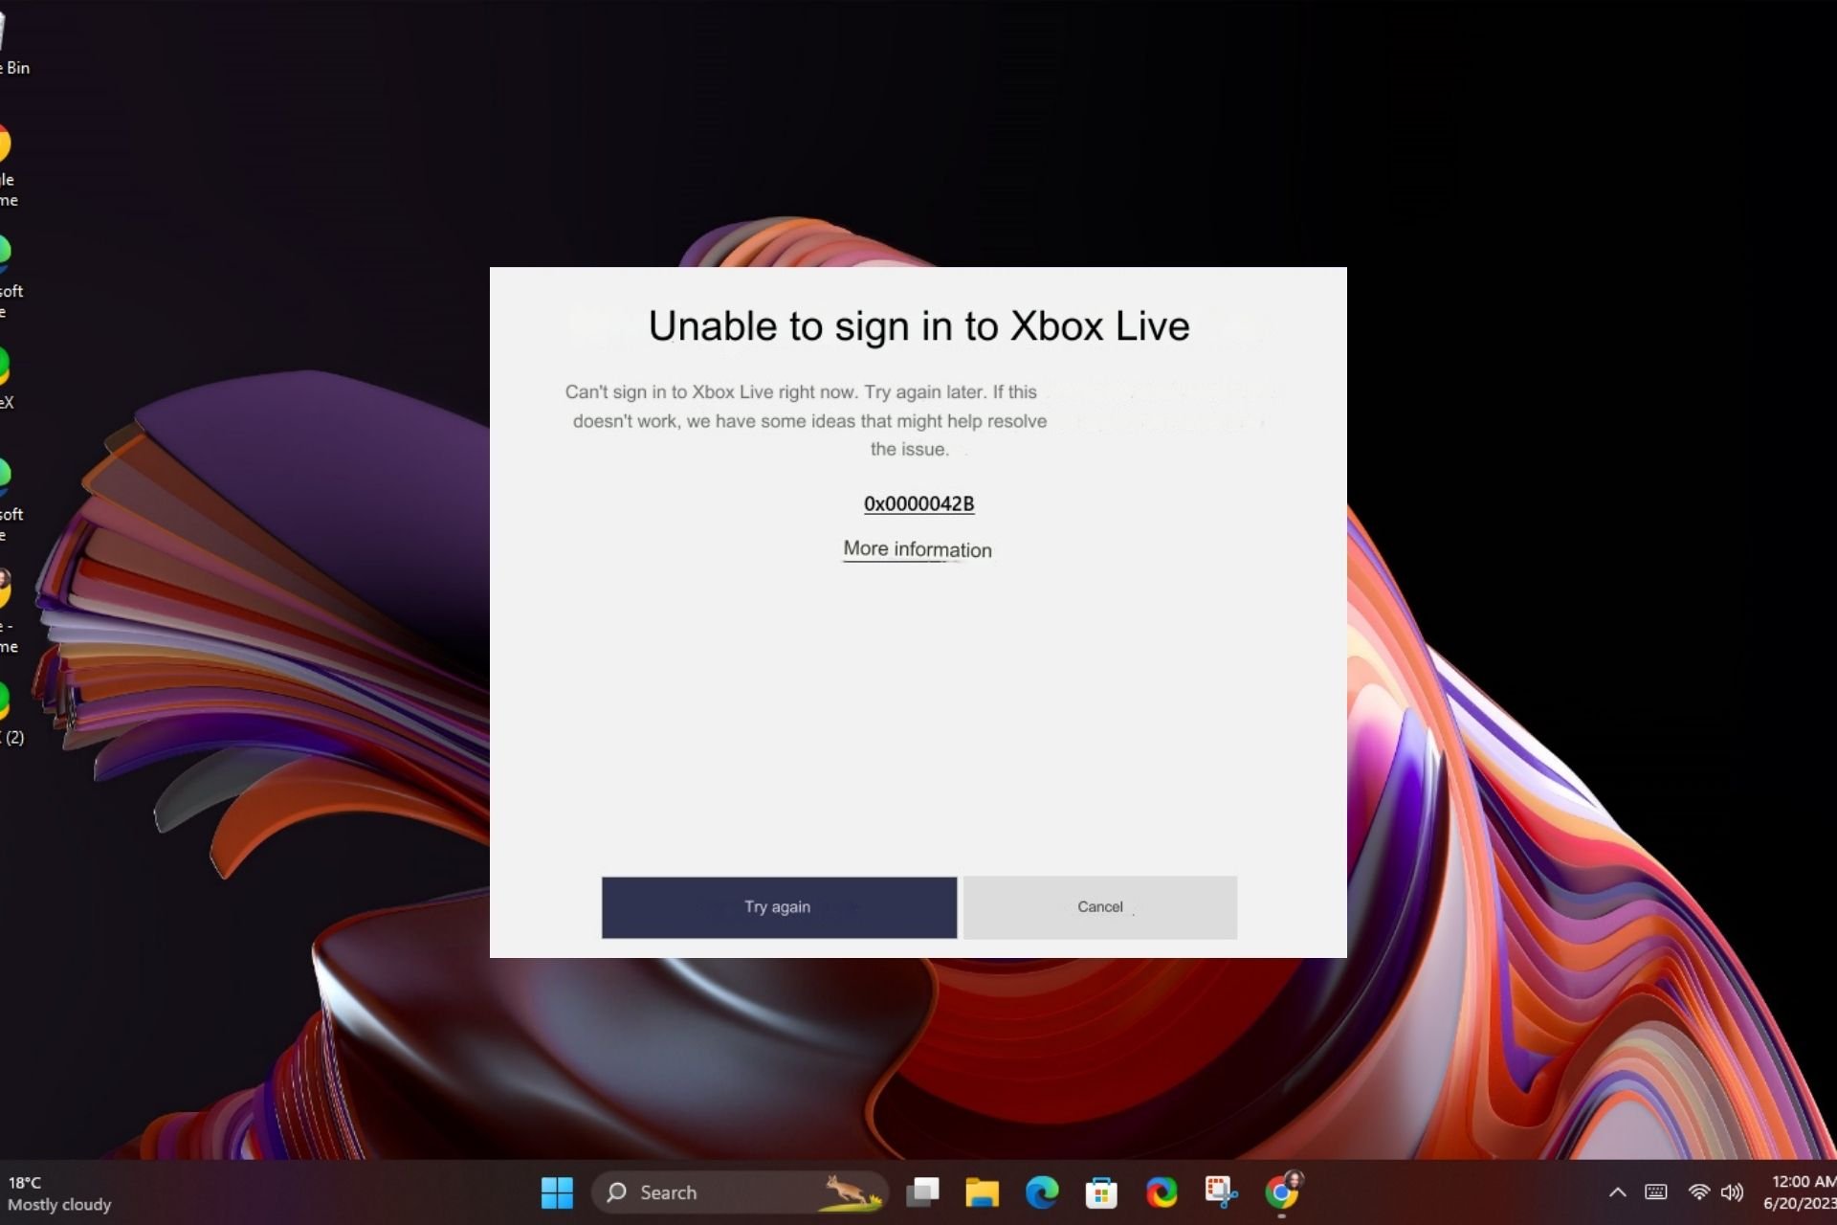Show hidden system tray icons
Image resolution: width=1837 pixels, height=1225 pixels.
(x=1617, y=1192)
